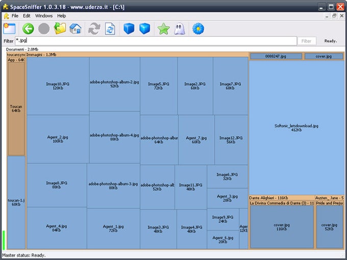This screenshot has height=260, width=347.
Task: Select the Agent_3.jpg 28Kb block
Action: (227, 198)
